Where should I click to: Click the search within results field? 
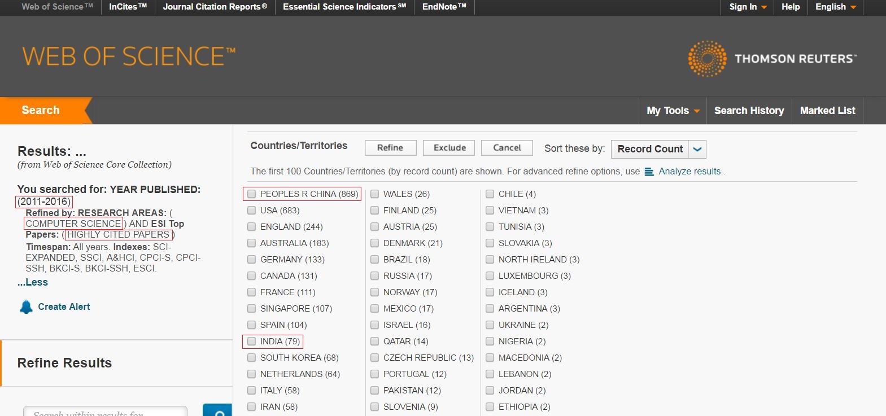click(x=105, y=411)
